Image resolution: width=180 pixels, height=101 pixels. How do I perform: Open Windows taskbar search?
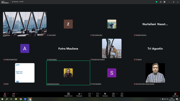[7, 99]
